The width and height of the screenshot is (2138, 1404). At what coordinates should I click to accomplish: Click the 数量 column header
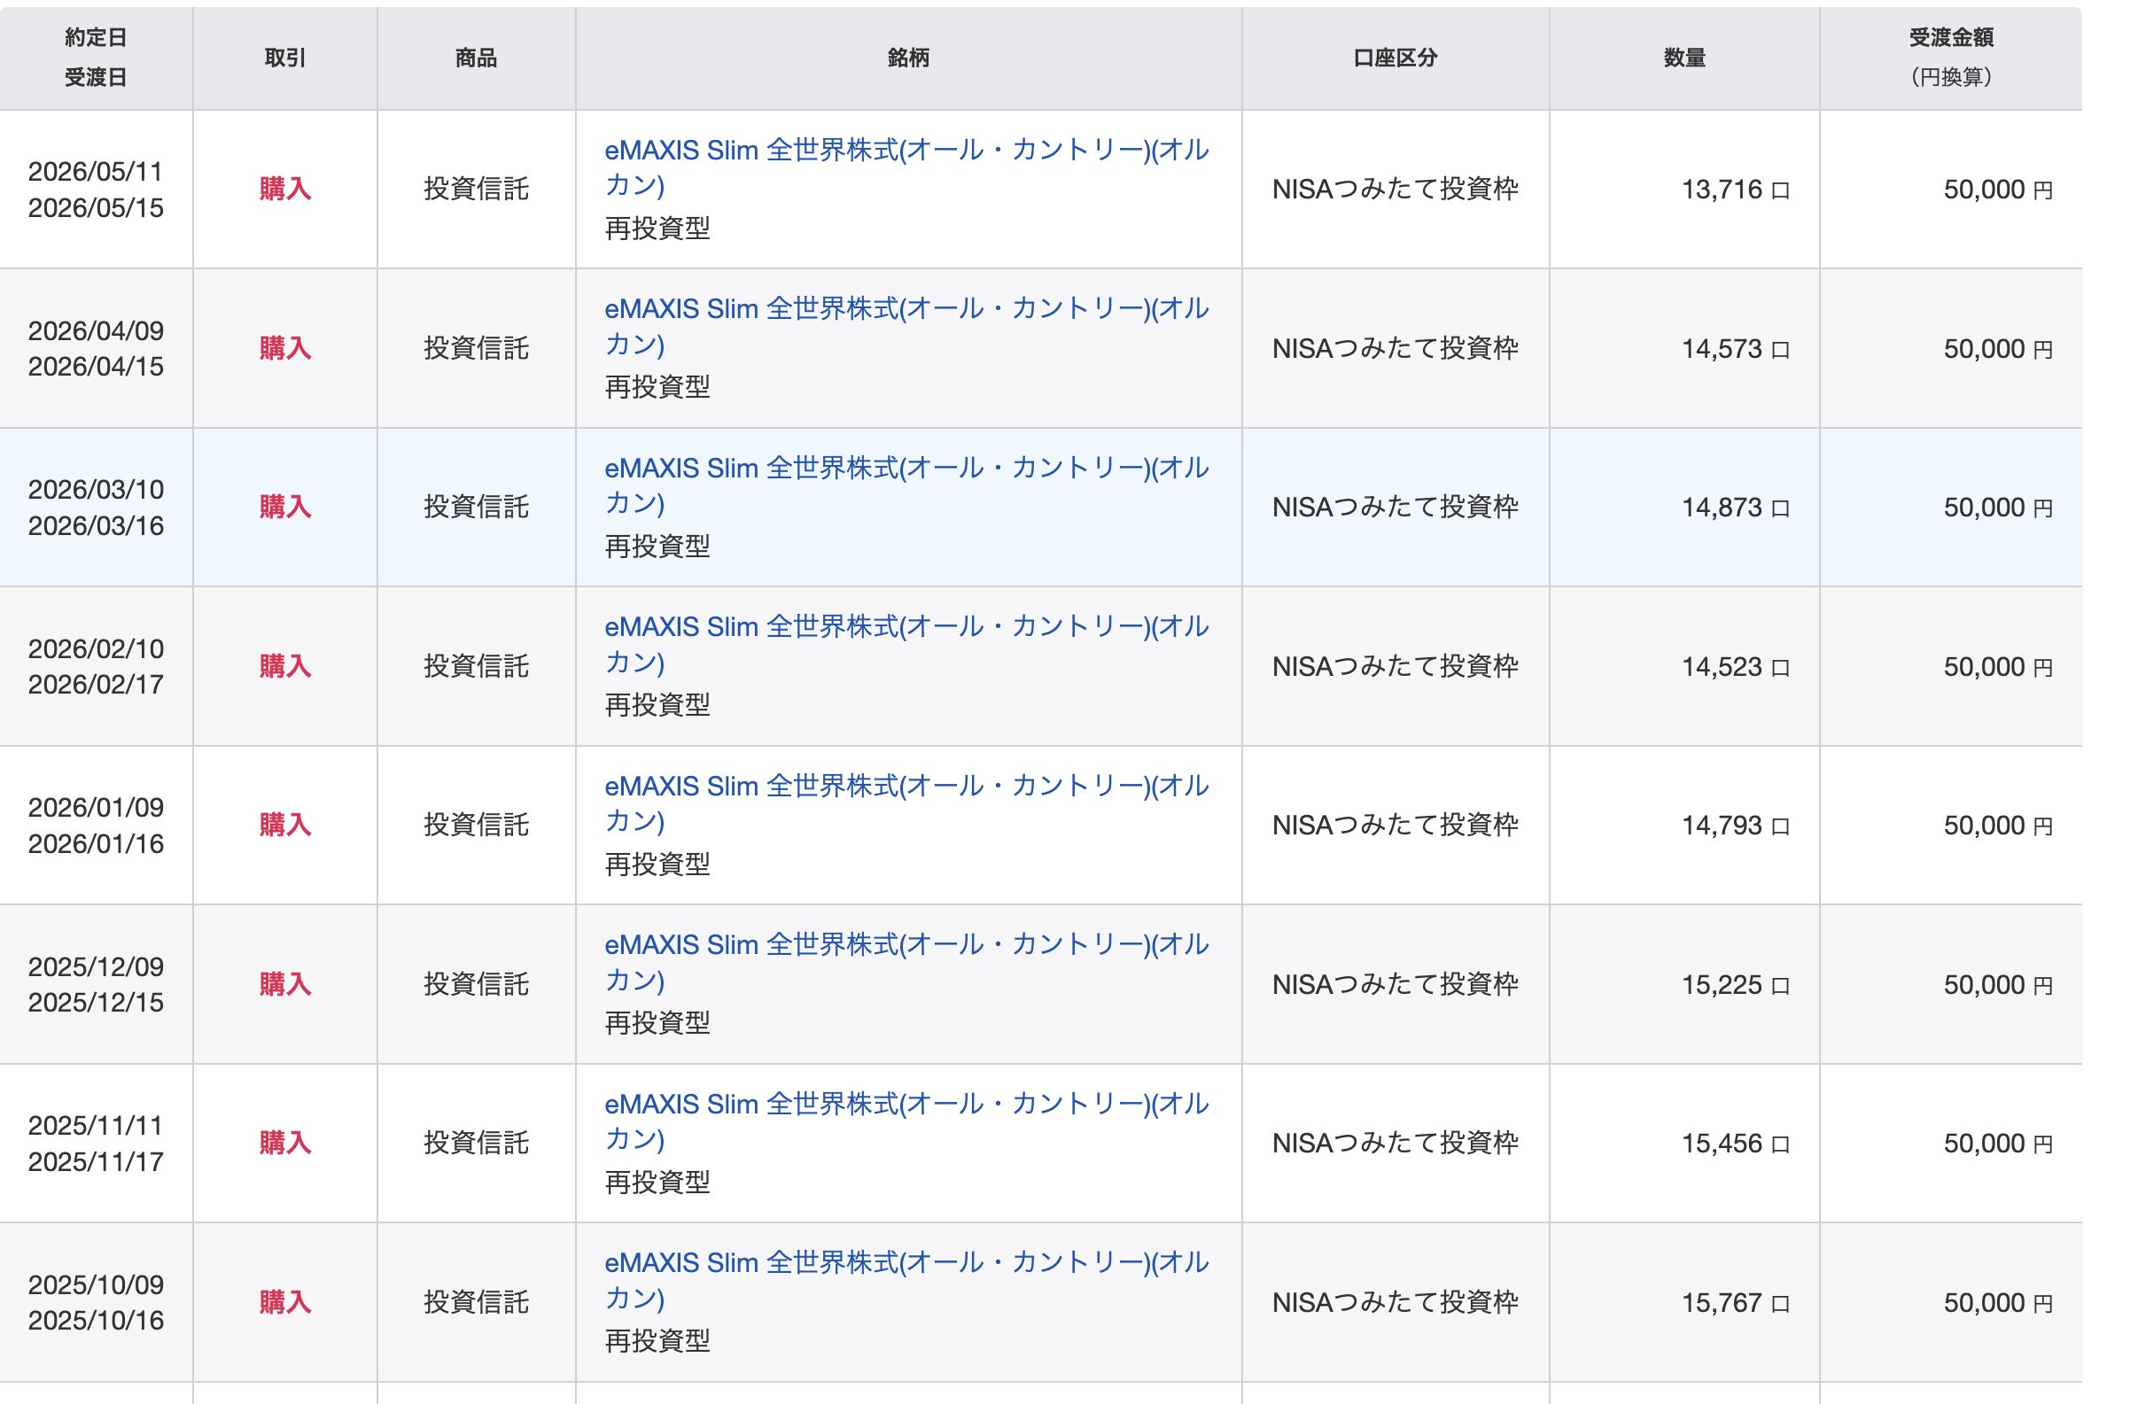click(1684, 58)
